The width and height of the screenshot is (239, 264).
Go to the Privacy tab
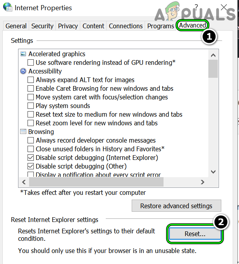[68, 26]
